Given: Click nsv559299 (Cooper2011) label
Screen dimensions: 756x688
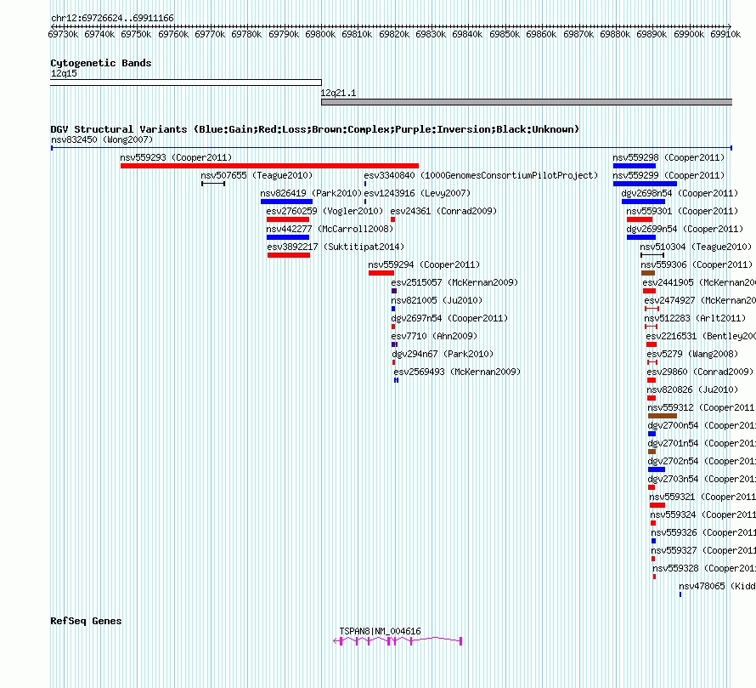Looking at the screenshot, I should [669, 175].
